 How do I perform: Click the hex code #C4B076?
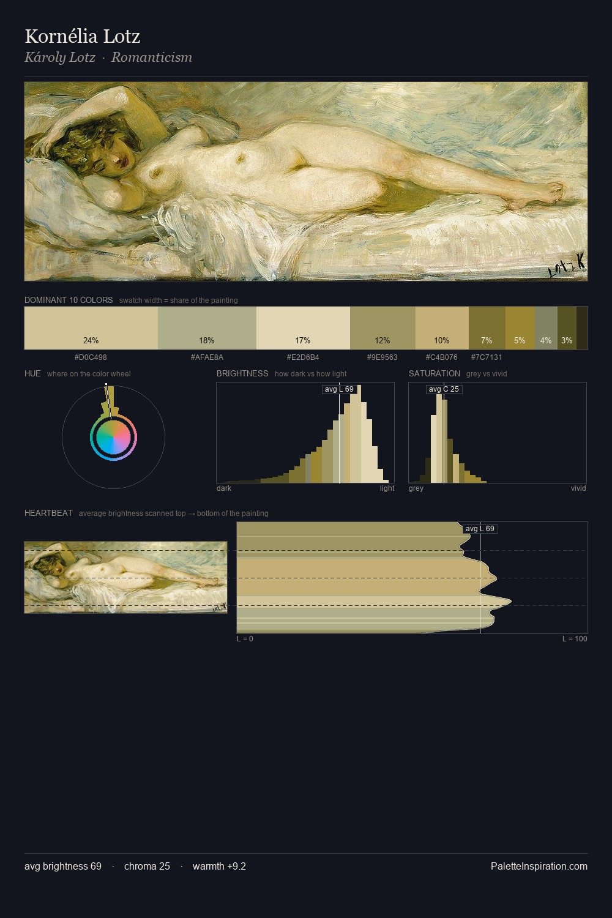pos(442,357)
